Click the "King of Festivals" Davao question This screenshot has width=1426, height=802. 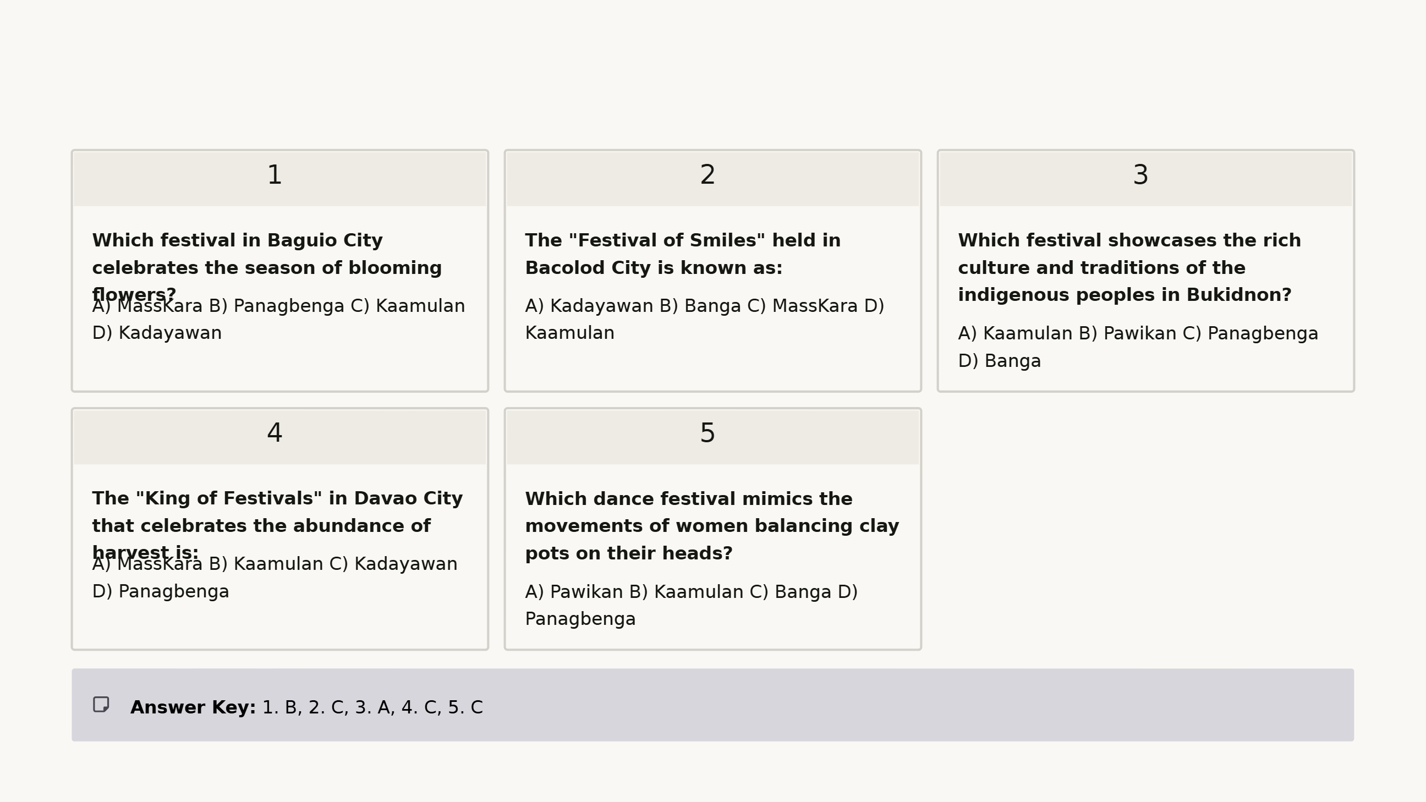(277, 525)
